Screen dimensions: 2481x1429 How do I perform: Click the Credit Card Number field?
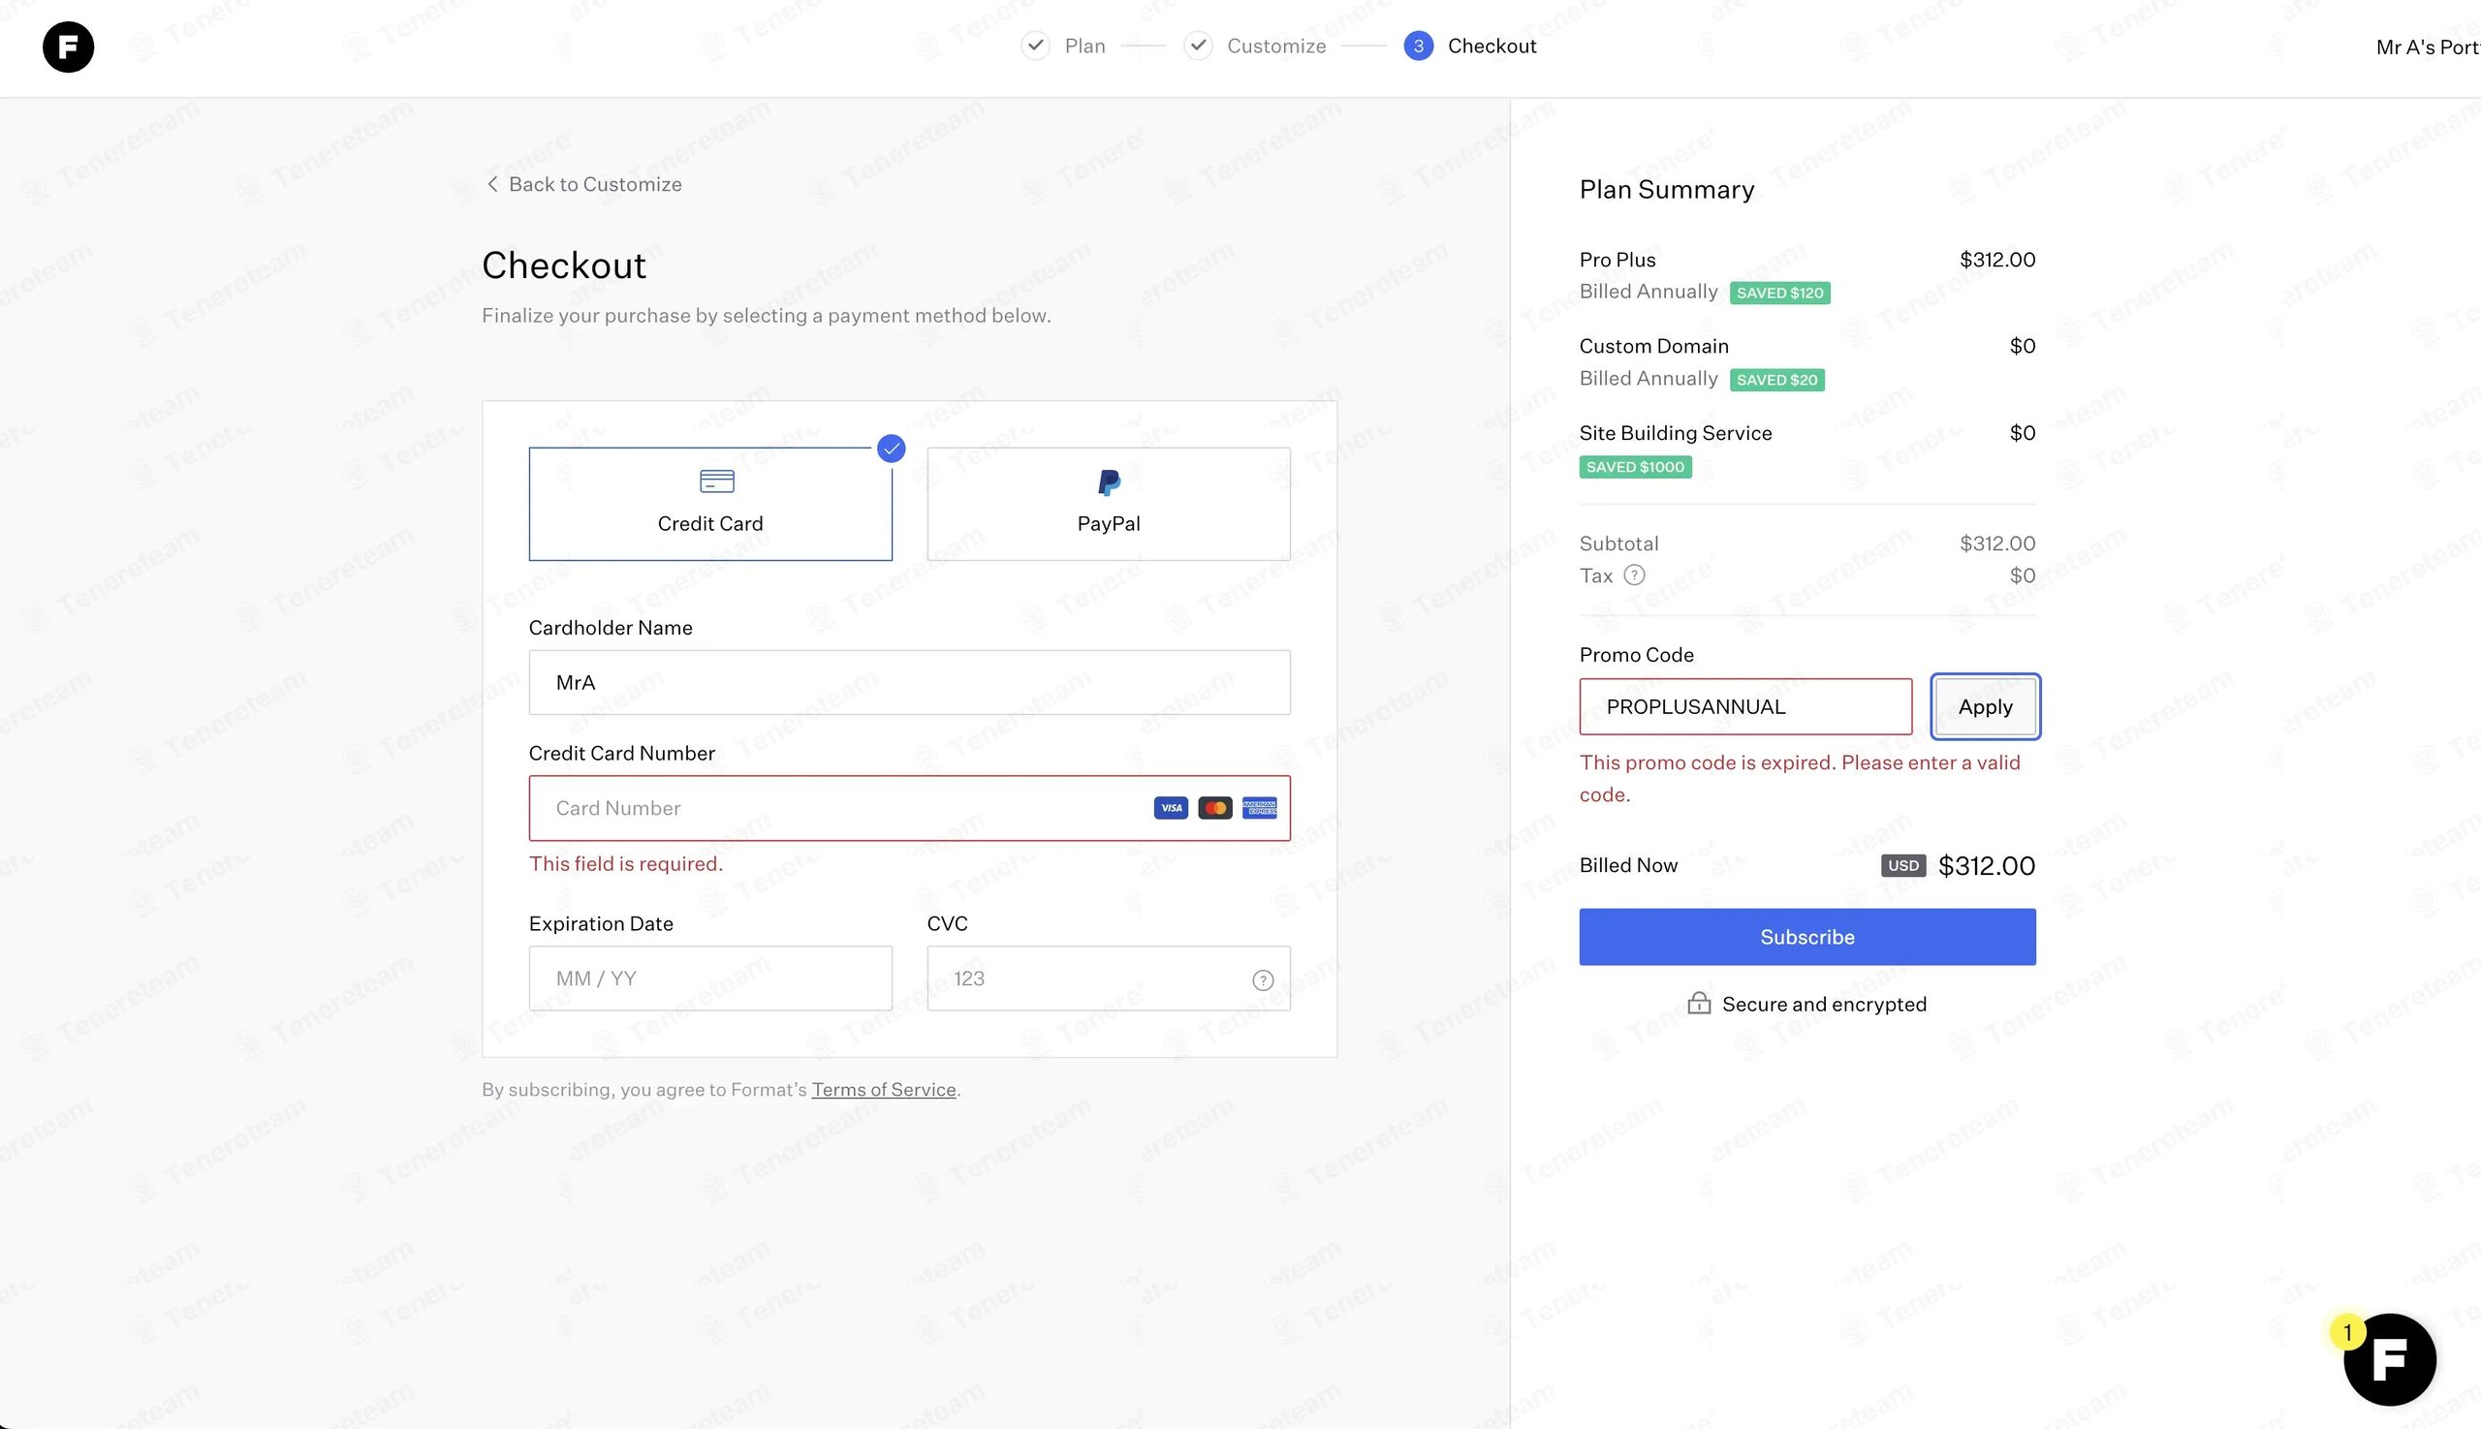[909, 808]
